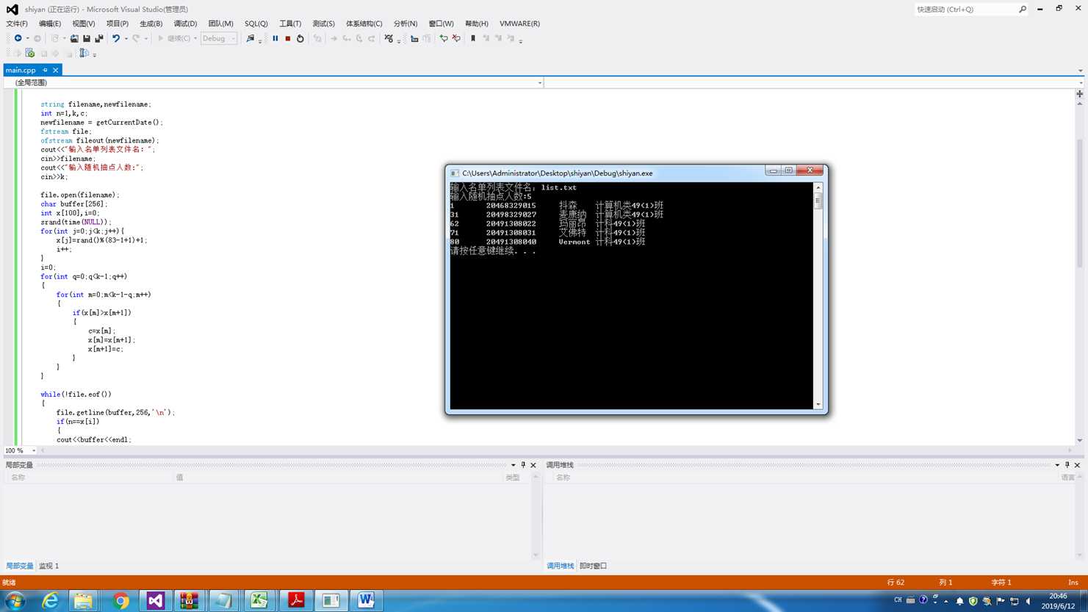
Task: Close the main.cpp tab
Action: tap(55, 70)
